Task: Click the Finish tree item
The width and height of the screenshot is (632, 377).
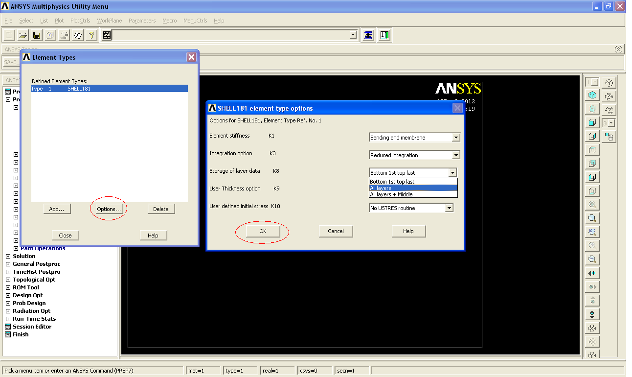Action: tap(21, 334)
